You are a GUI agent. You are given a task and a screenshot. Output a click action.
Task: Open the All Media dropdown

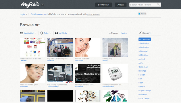(64, 33)
